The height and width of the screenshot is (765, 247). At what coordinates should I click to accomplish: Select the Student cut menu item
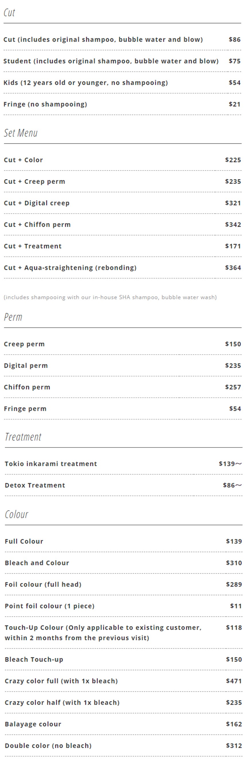click(111, 61)
